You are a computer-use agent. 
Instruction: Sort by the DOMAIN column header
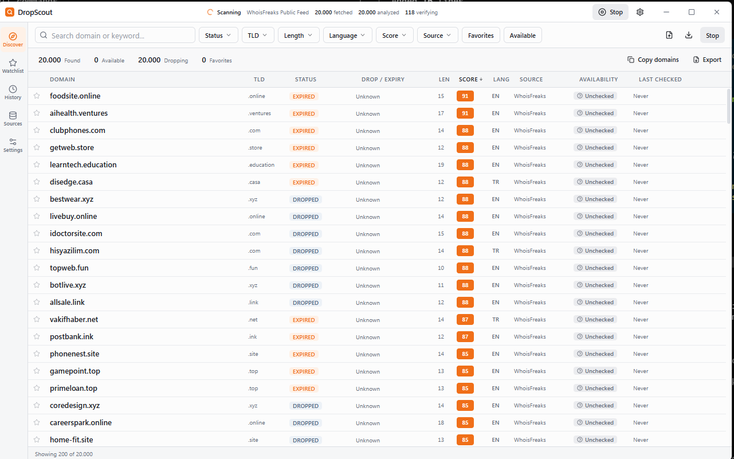(x=62, y=80)
